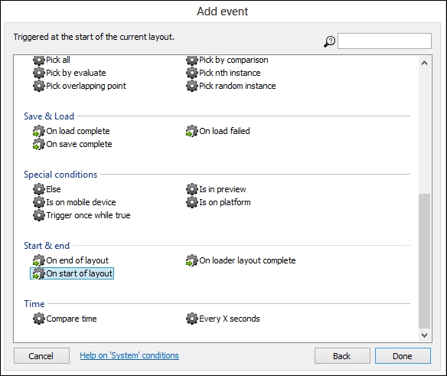Select the 'Every X seconds' gear icon
The width and height of the screenshot is (447, 376).
pyautogui.click(x=191, y=319)
